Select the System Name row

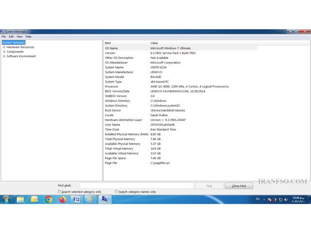180,67
